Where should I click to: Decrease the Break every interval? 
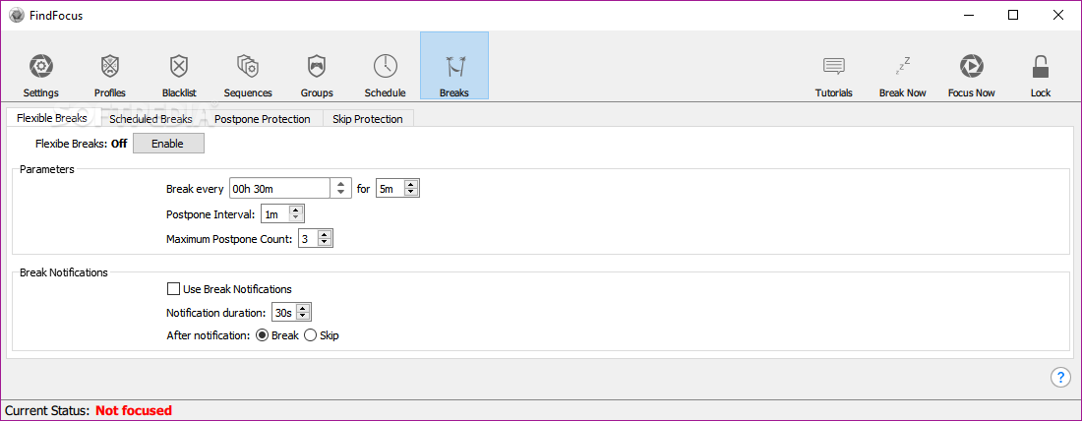click(x=341, y=193)
